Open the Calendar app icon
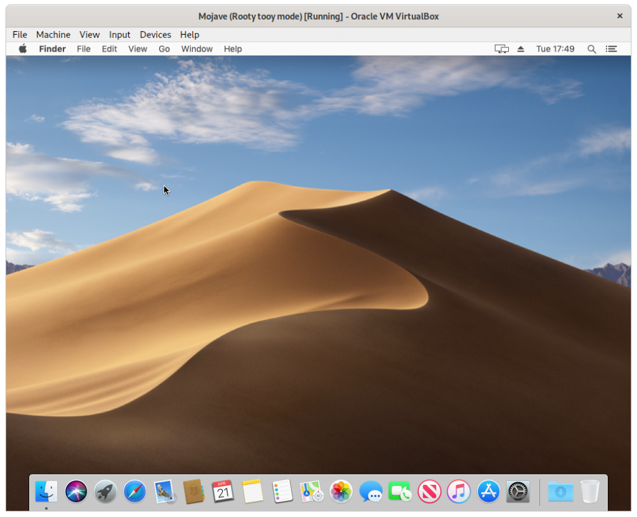 (x=223, y=491)
